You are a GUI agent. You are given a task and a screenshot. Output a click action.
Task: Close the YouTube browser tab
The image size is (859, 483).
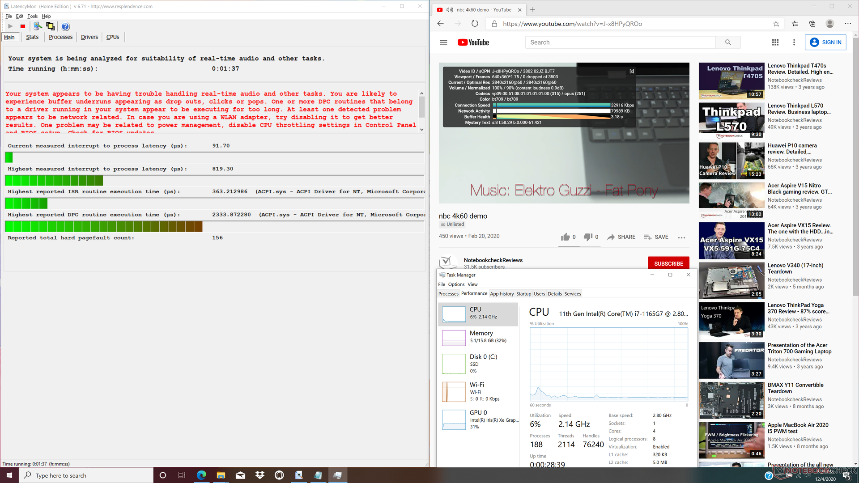coord(519,10)
